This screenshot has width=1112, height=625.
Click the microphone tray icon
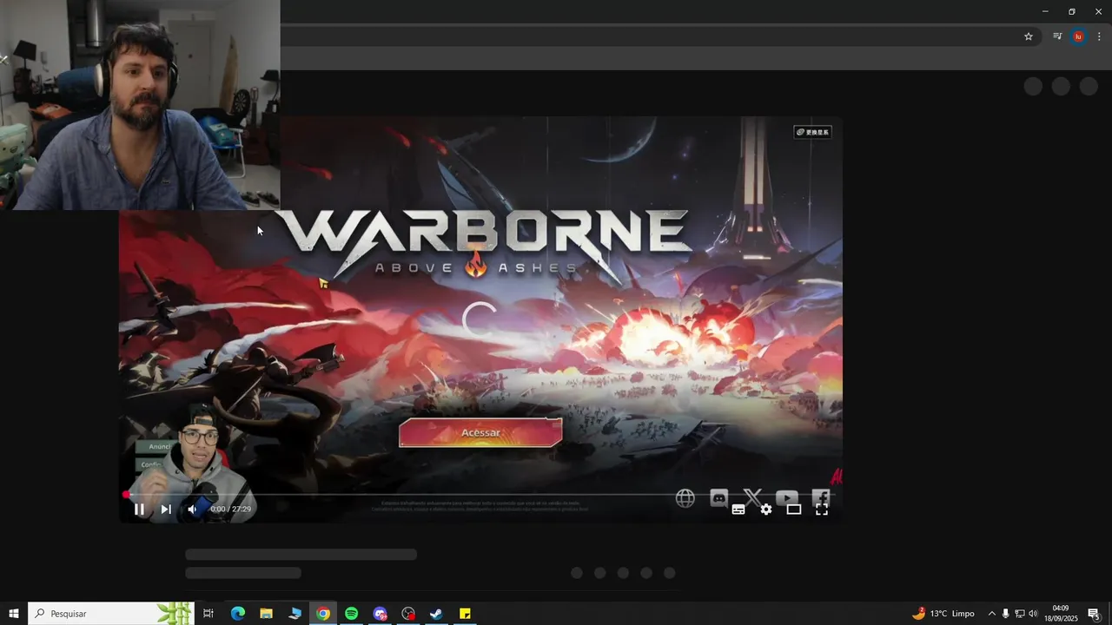point(1006,614)
